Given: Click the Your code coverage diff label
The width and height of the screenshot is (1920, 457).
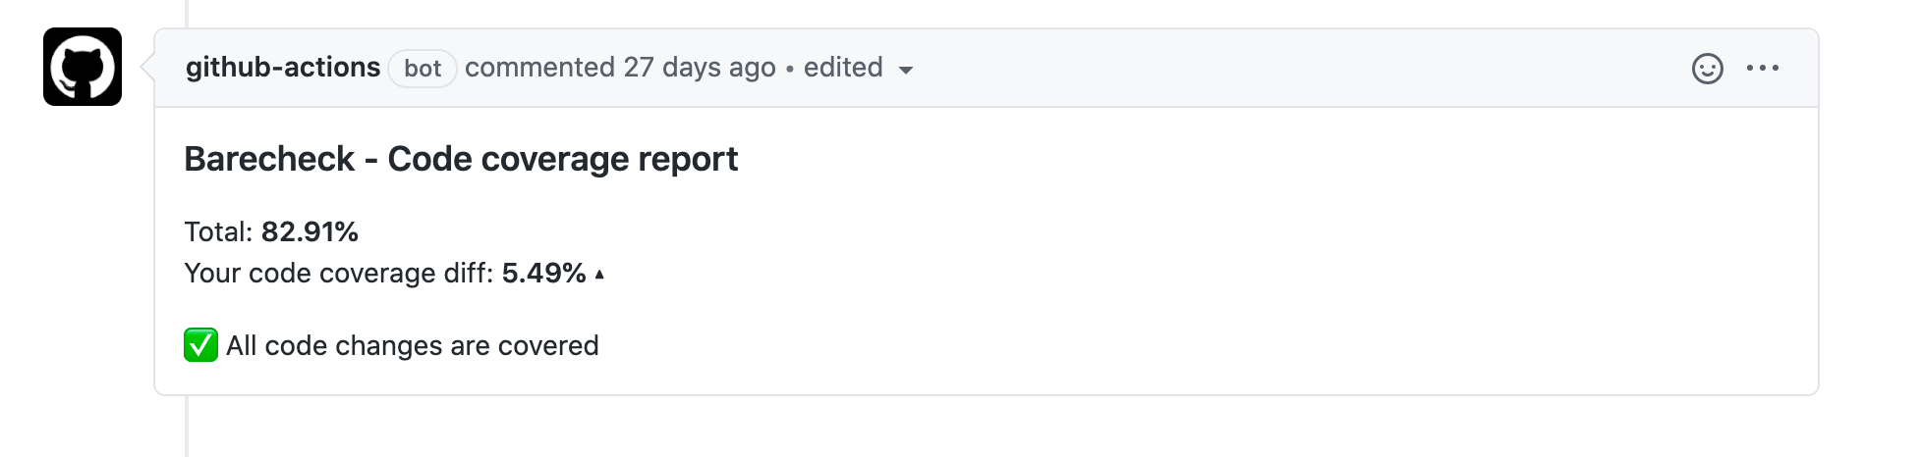Looking at the screenshot, I should click(x=339, y=273).
